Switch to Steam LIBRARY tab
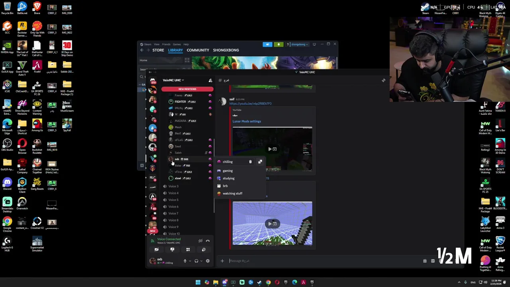 (175, 50)
